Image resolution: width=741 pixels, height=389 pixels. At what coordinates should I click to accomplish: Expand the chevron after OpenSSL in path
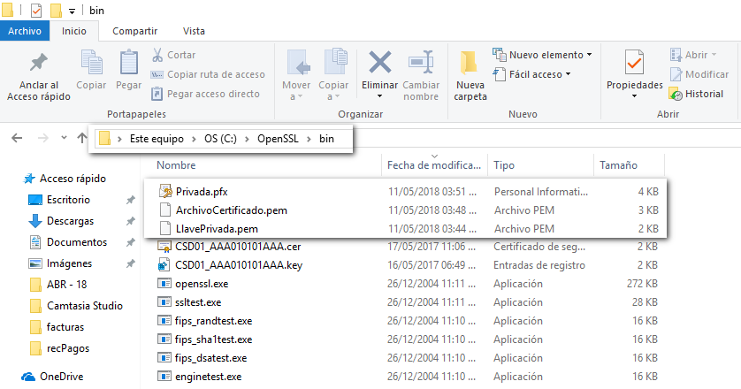tap(309, 139)
